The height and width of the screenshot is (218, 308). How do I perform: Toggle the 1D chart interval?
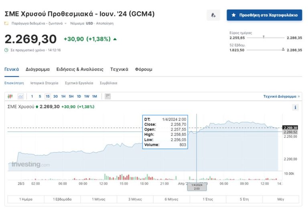pyautogui.click(x=79, y=96)
